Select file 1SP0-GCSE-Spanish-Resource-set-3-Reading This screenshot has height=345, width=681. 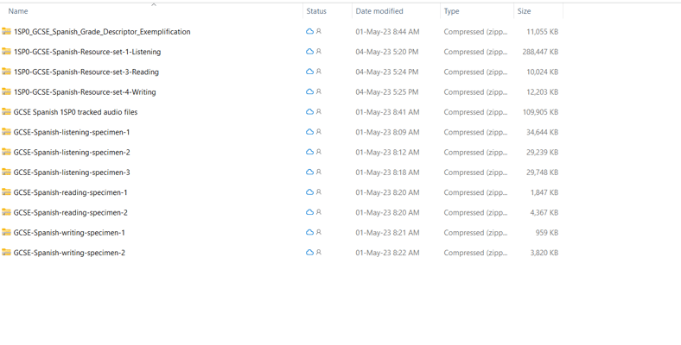(86, 72)
